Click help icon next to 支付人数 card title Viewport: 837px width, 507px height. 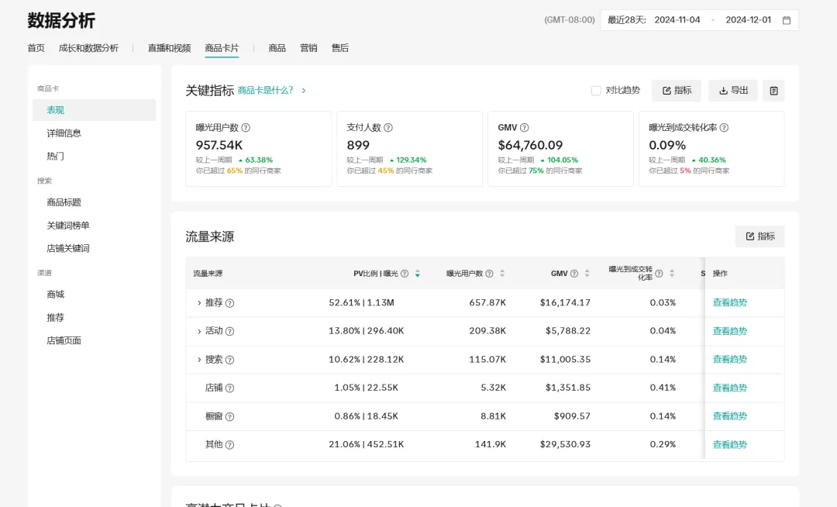pos(388,128)
